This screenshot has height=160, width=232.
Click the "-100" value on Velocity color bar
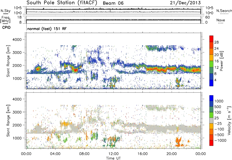coord(219,129)
